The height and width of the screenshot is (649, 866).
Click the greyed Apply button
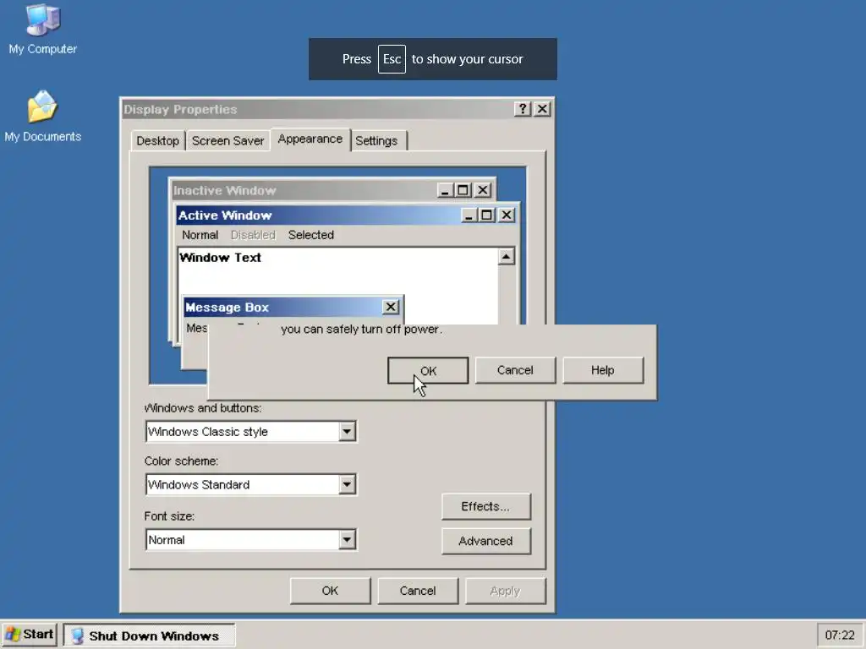[506, 591]
